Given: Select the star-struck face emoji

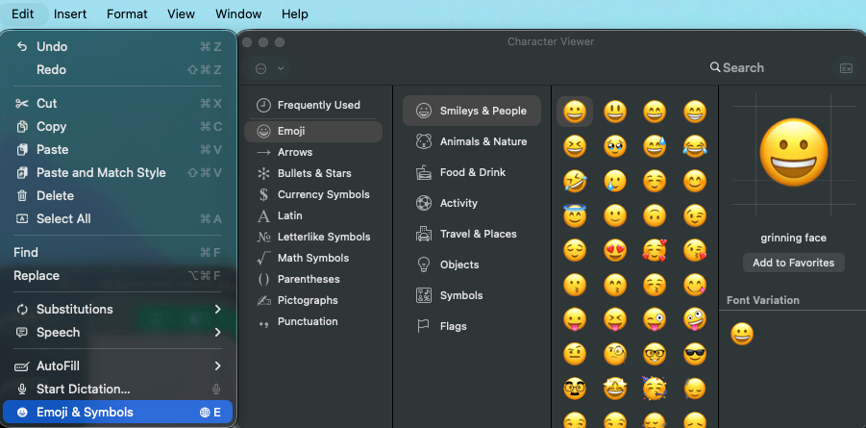Looking at the screenshot, I should [615, 389].
